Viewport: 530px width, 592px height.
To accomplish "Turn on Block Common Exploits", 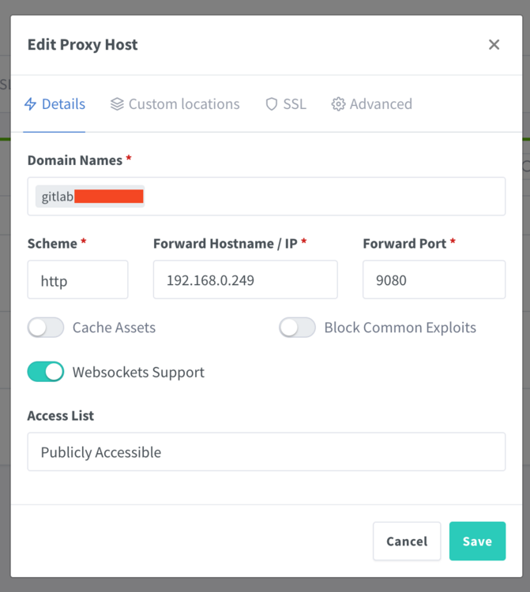I will coord(297,328).
